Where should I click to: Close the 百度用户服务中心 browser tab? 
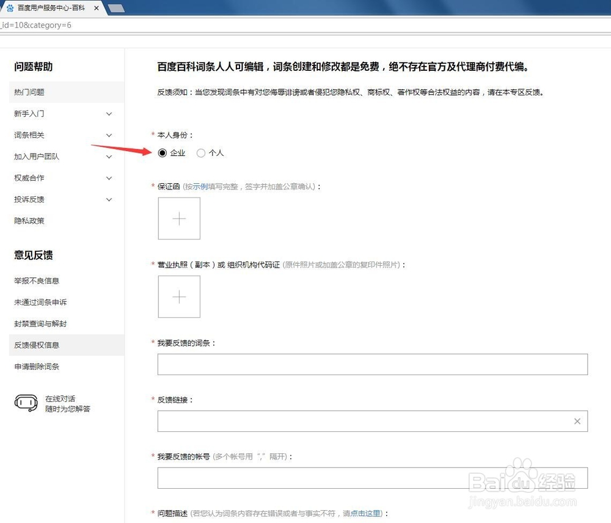click(x=97, y=8)
